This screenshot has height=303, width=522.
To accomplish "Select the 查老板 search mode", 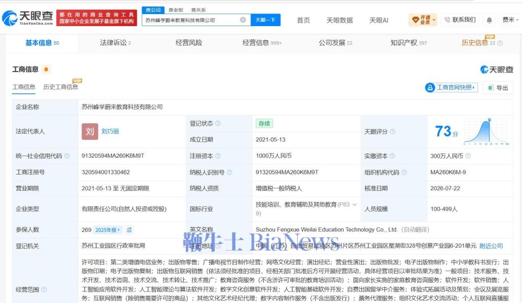I will (176, 10).
